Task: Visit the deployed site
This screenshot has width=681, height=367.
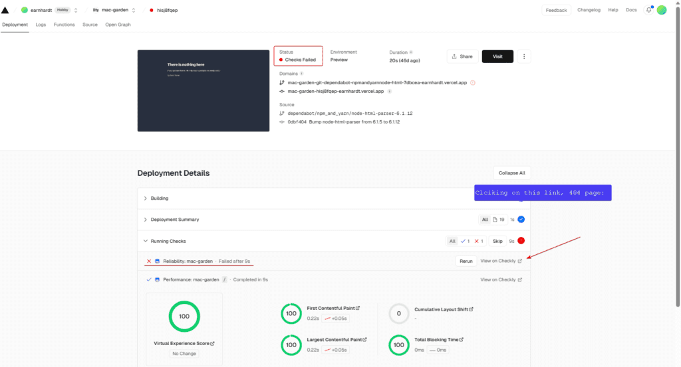Action: click(x=497, y=56)
